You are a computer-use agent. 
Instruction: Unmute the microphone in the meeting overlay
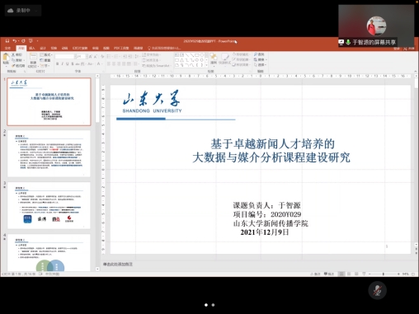(377, 290)
